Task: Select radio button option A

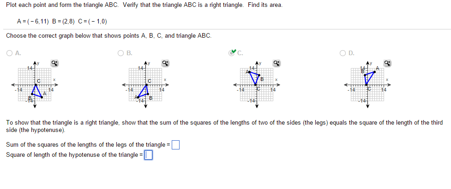Action: [x=10, y=53]
